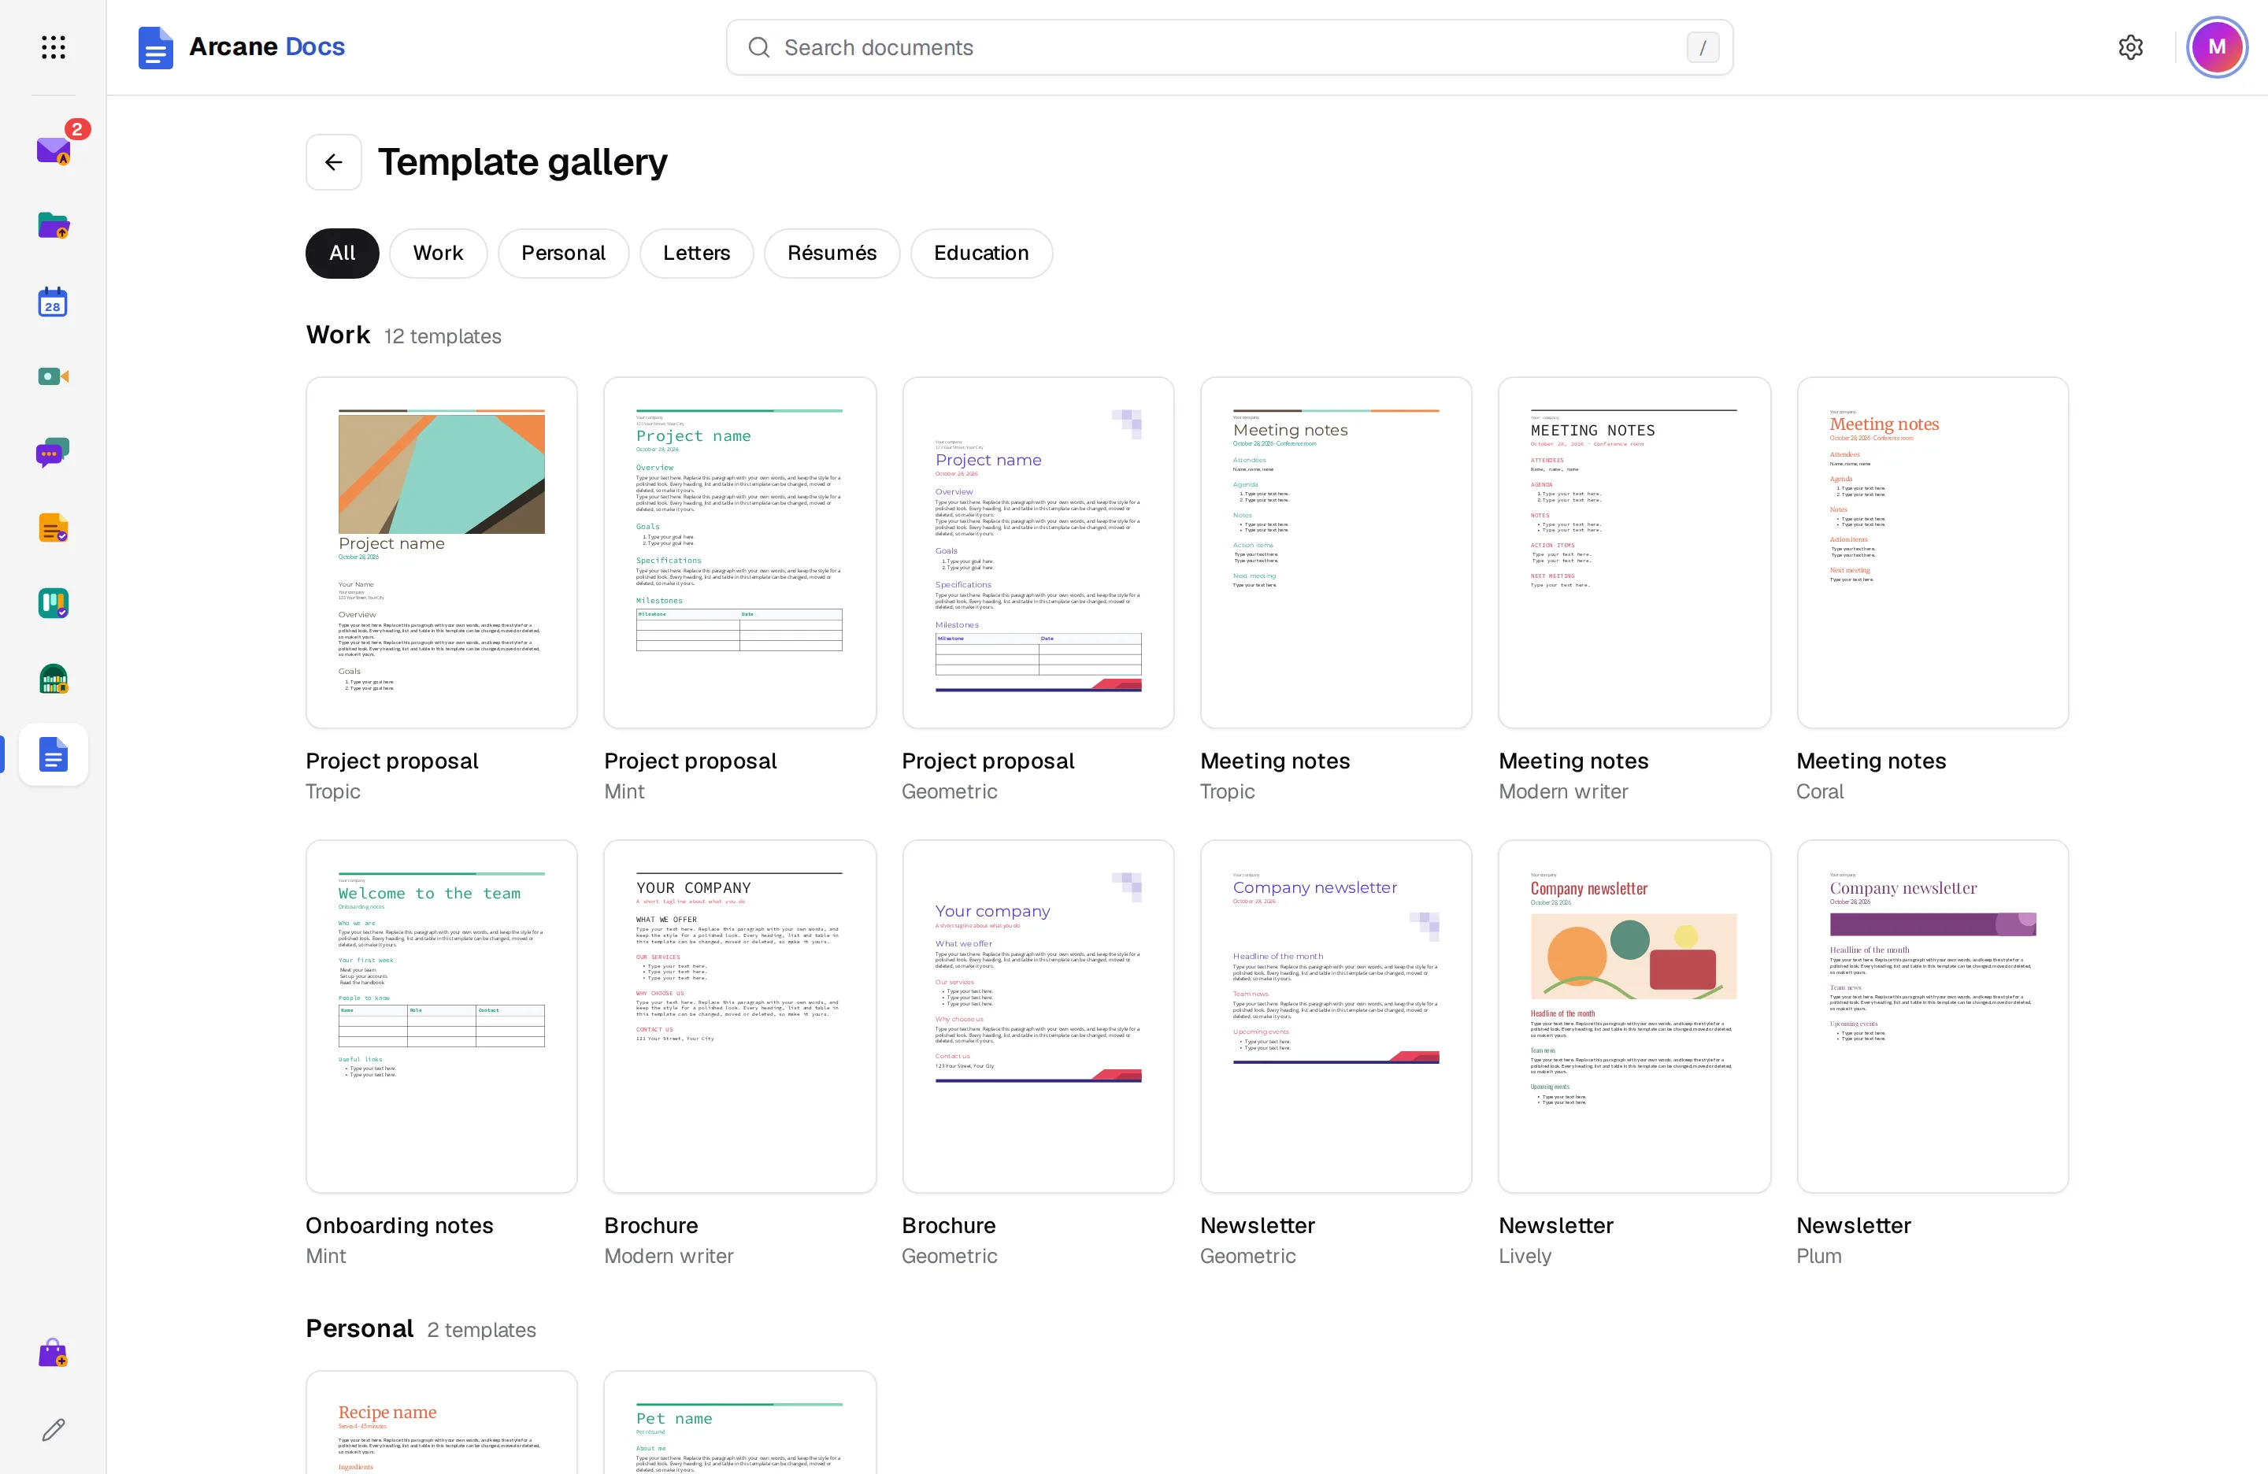2268x1474 pixels.
Task: Select the active Docs app icon
Action: point(54,754)
